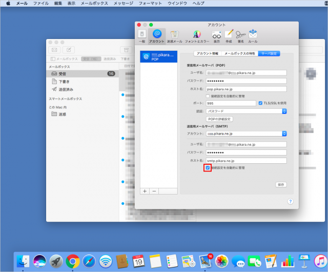Open the 署名 signature pane
Viewport: 328px width, 272px height.
click(240, 36)
